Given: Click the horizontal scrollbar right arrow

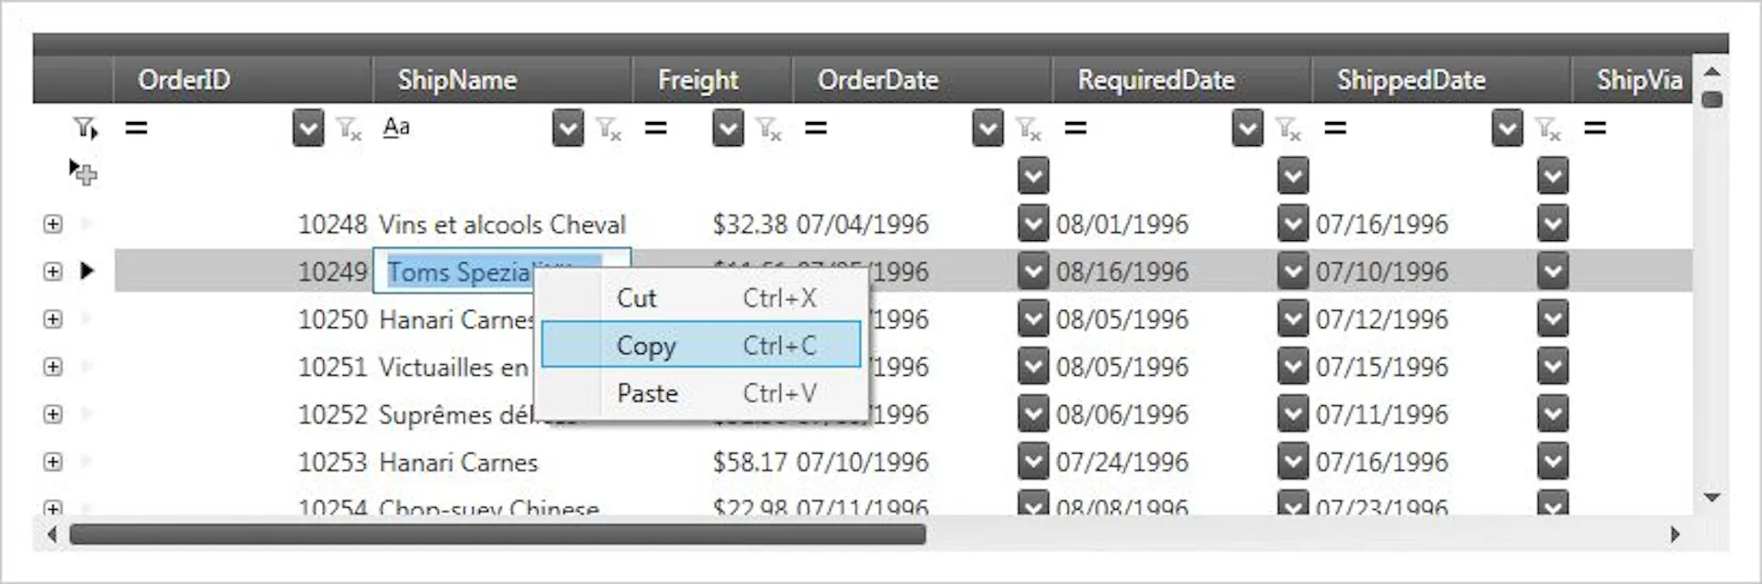Looking at the screenshot, I should click(1675, 534).
